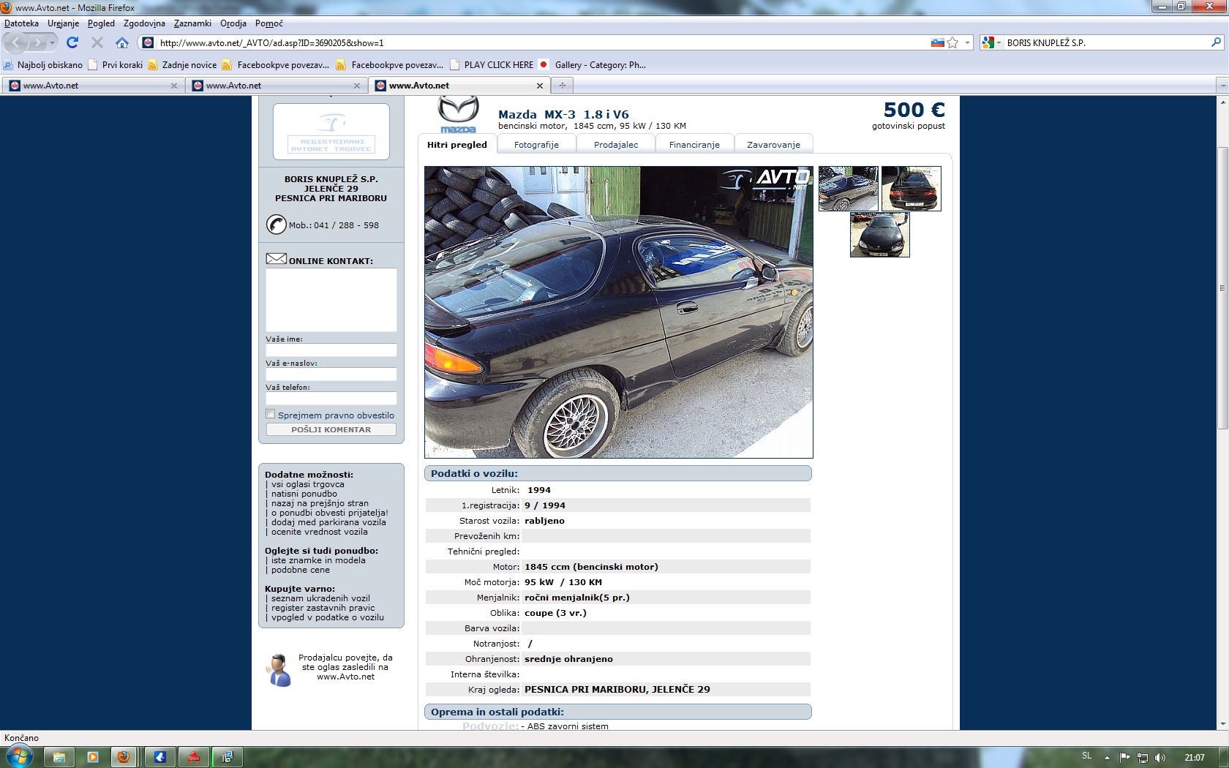
Task: Open the Gallery - Category bookmark
Action: (593, 64)
